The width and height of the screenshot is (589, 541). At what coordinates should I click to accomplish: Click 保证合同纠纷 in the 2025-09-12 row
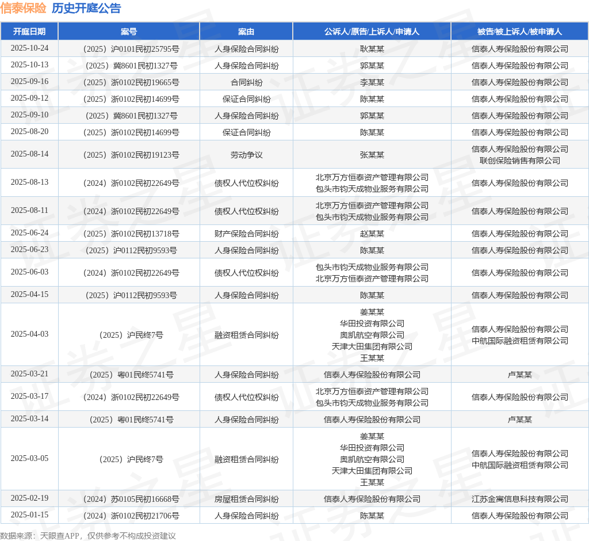tap(246, 99)
